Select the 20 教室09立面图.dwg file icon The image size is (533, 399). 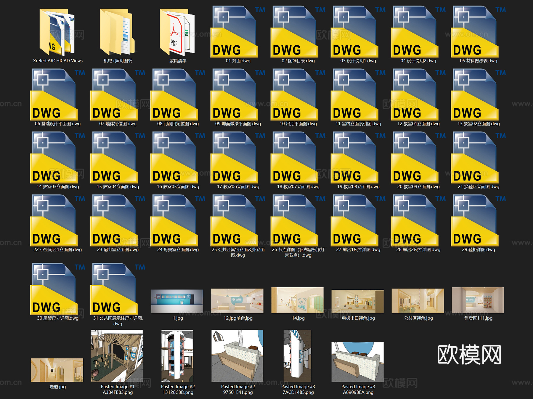[x=415, y=158]
